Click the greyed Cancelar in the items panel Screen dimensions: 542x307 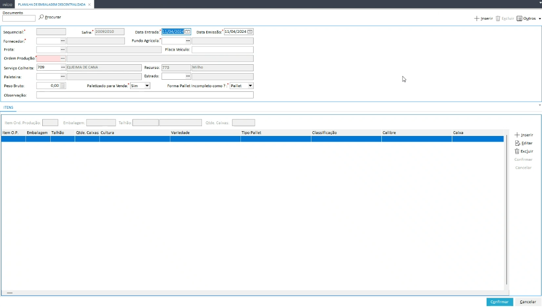tap(523, 168)
